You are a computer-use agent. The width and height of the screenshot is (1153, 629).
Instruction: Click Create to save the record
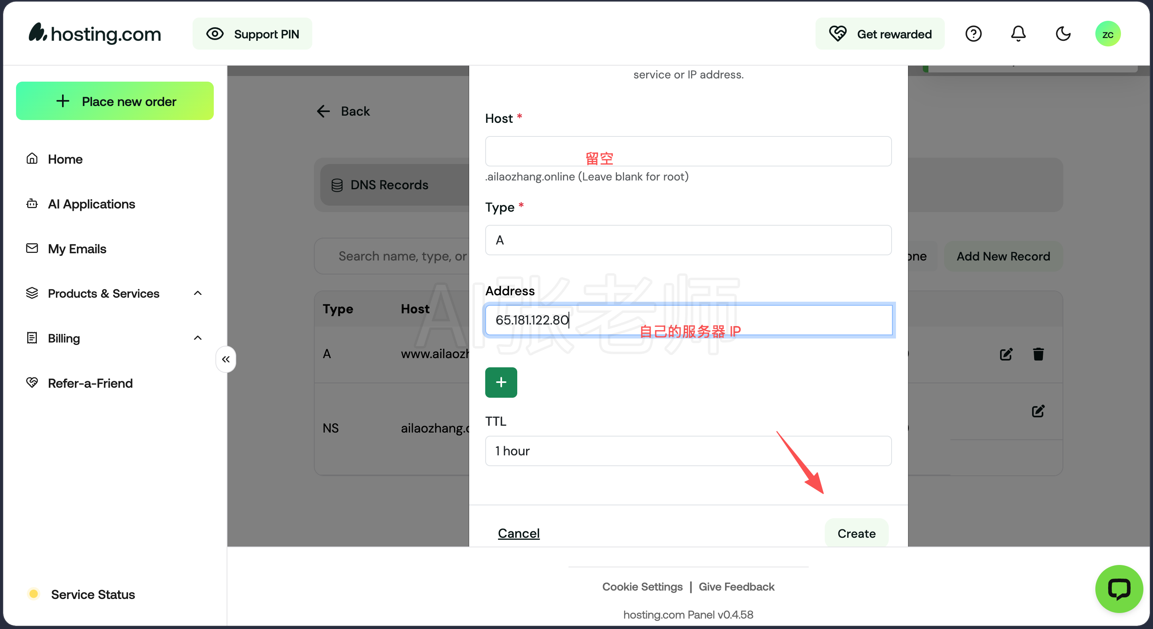tap(856, 533)
